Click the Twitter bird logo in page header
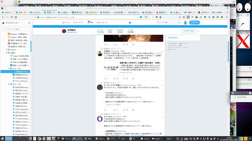The image size is (252, 141). (130, 23)
